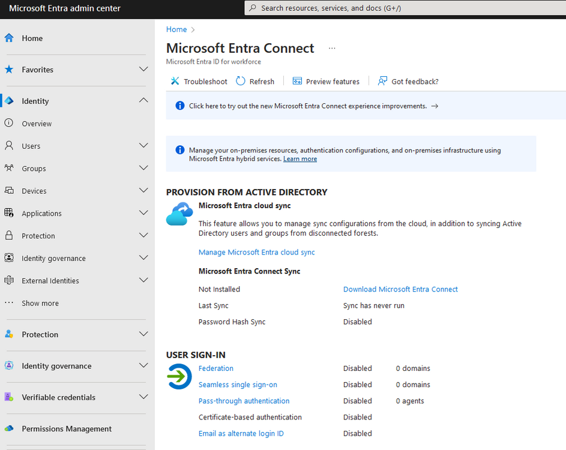Click the Show more ellipsis icon
Viewport: 566px width, 450px height.
coord(8,302)
